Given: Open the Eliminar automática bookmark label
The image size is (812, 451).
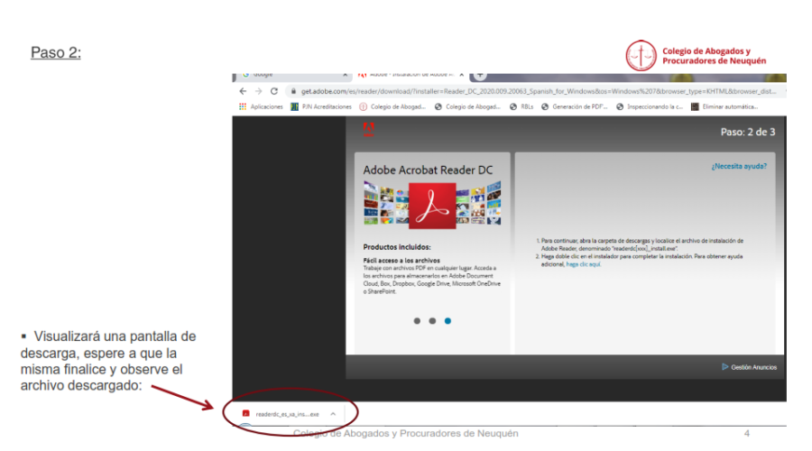Looking at the screenshot, I should pyautogui.click(x=730, y=106).
